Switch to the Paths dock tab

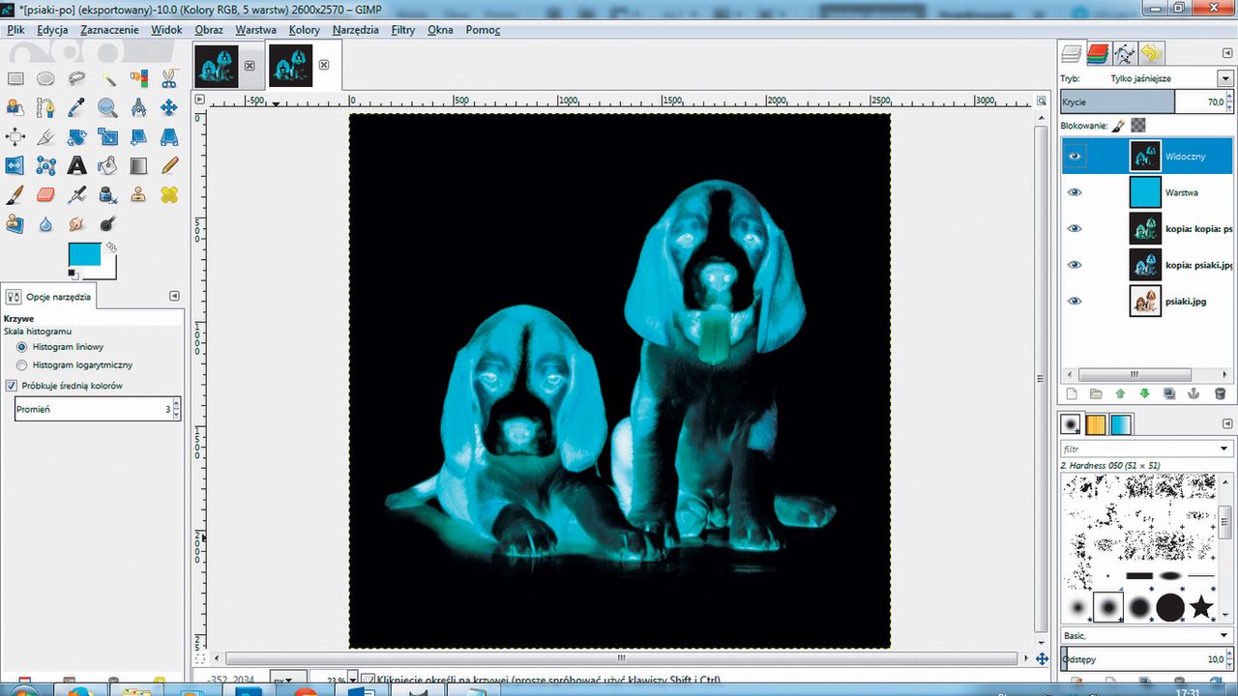(x=1125, y=53)
